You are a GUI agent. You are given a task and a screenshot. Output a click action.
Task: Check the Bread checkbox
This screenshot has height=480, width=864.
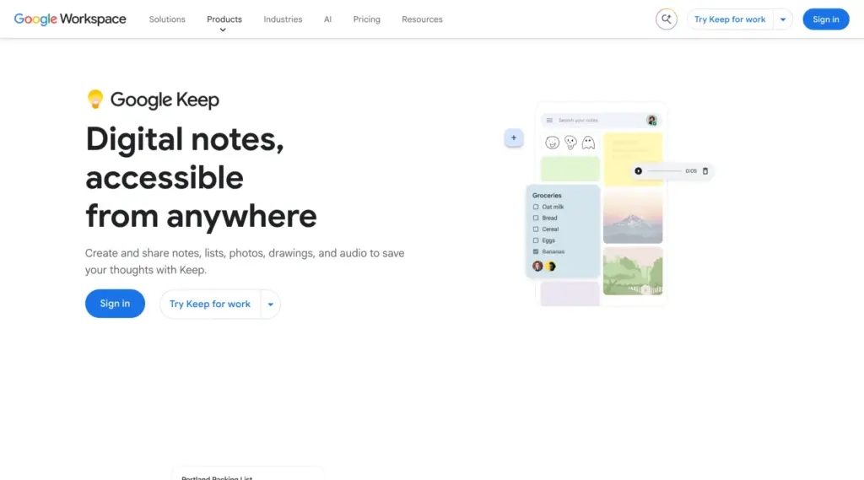[x=536, y=218]
